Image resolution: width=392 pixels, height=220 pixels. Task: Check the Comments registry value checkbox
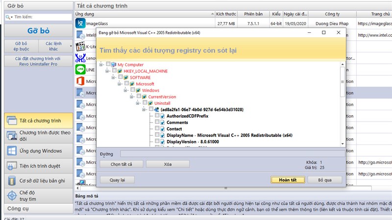coord(157,122)
